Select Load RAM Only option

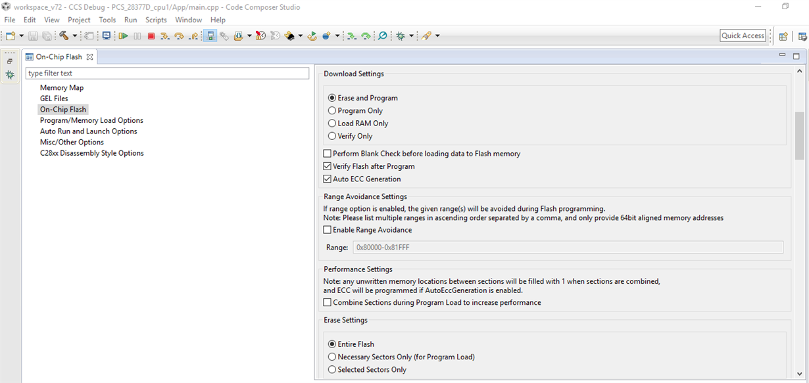click(332, 124)
